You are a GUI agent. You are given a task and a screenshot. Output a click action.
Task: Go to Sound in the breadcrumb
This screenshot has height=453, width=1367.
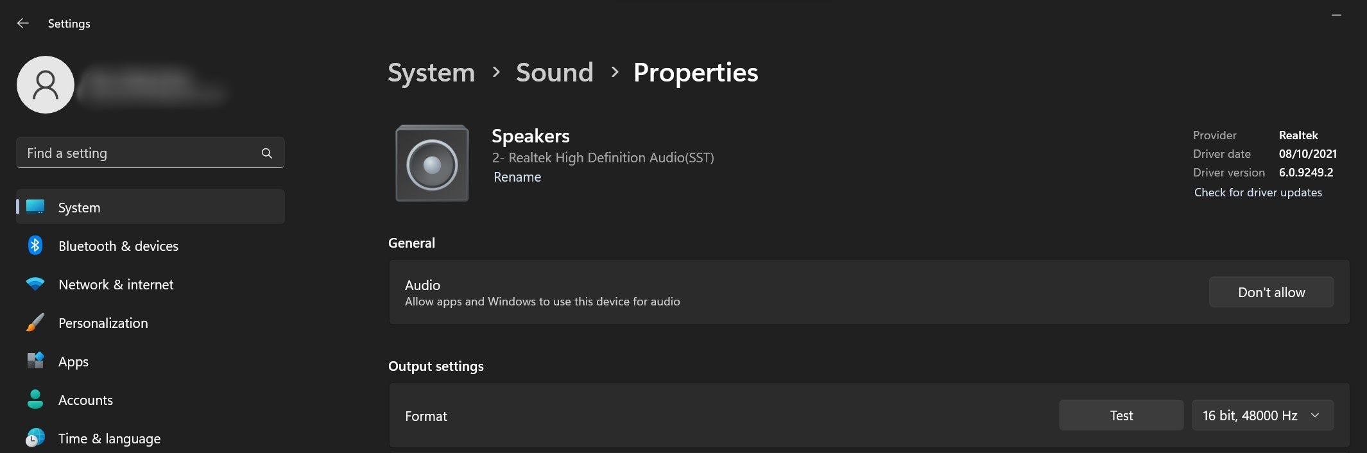point(555,73)
